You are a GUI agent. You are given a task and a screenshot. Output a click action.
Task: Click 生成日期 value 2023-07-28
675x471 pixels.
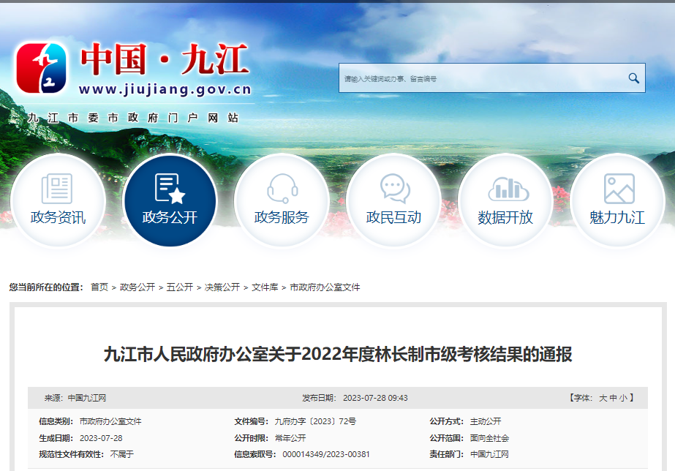(x=101, y=438)
